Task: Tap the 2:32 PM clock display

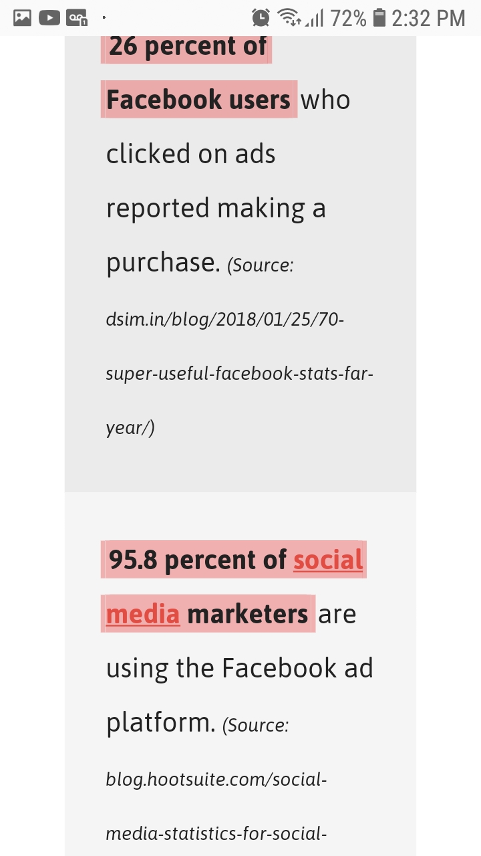Action: point(428,18)
